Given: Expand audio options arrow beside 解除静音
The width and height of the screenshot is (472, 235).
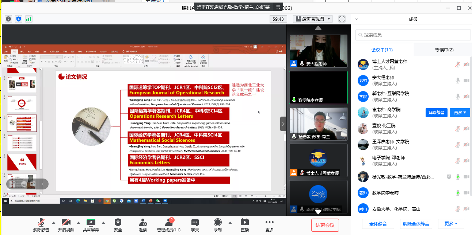Looking at the screenshot, I should [54, 223].
